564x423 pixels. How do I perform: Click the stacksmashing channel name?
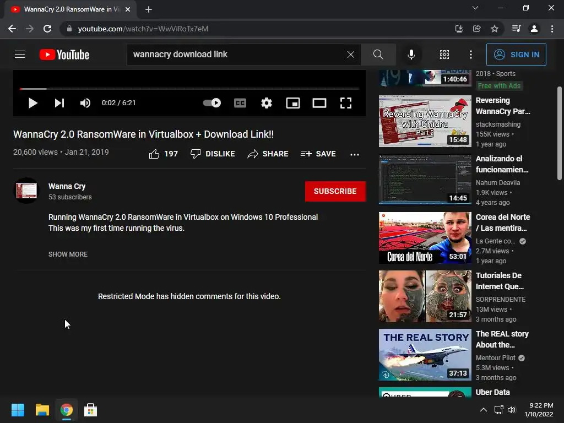click(498, 124)
